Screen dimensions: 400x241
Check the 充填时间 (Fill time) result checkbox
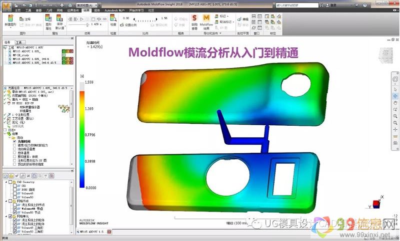(14, 142)
